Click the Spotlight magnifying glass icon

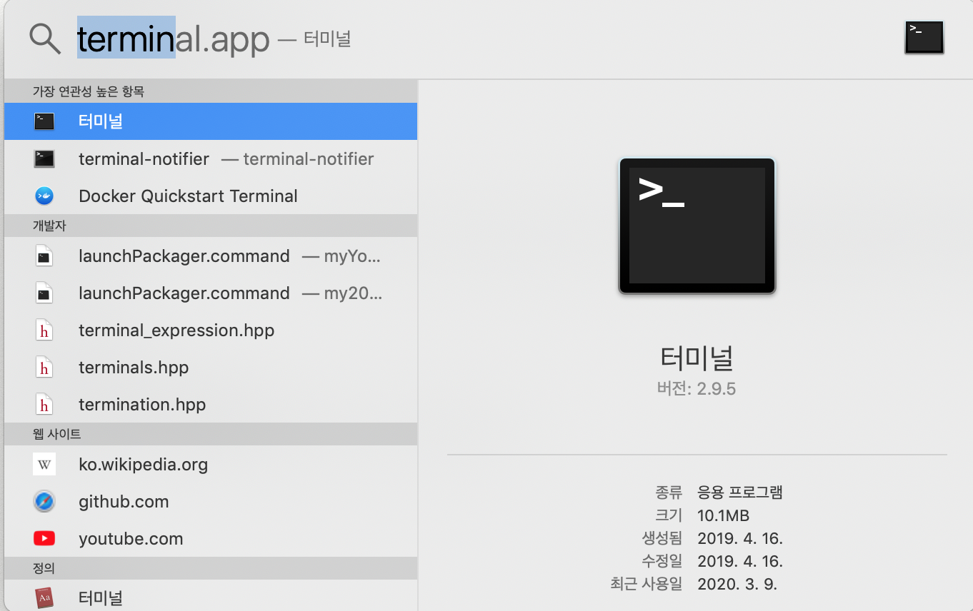point(45,38)
